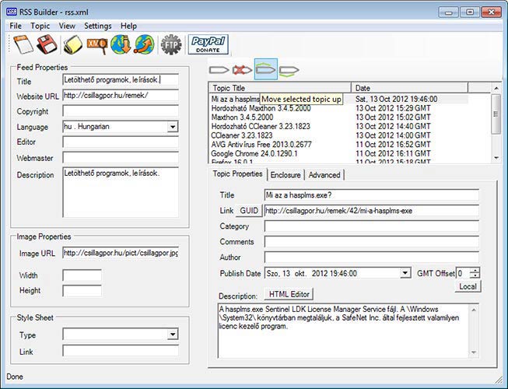Click the Style Sheet Link field

pyautogui.click(x=121, y=351)
